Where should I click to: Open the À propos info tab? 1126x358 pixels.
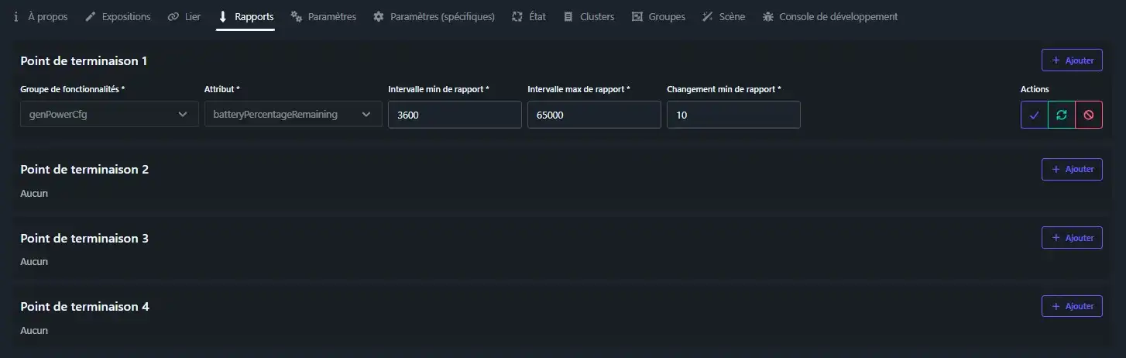[x=40, y=16]
